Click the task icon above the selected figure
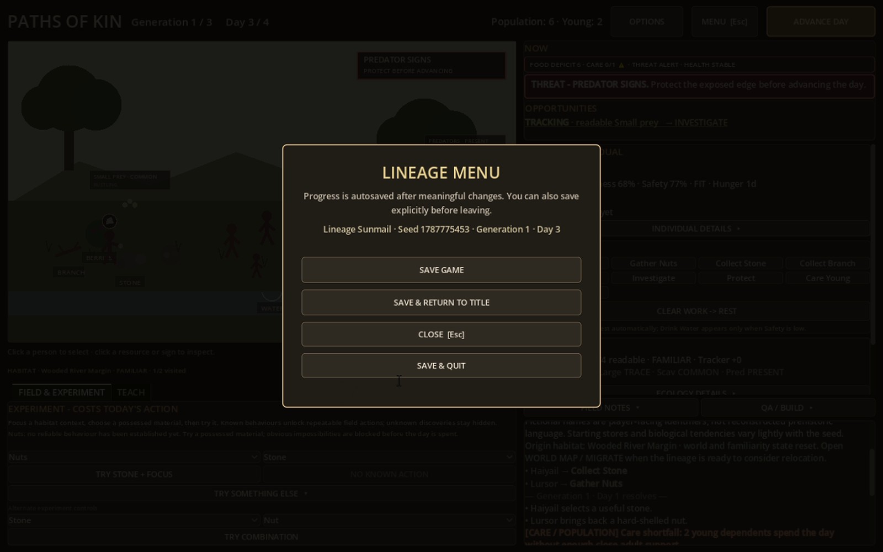883x552 pixels. tap(109, 221)
